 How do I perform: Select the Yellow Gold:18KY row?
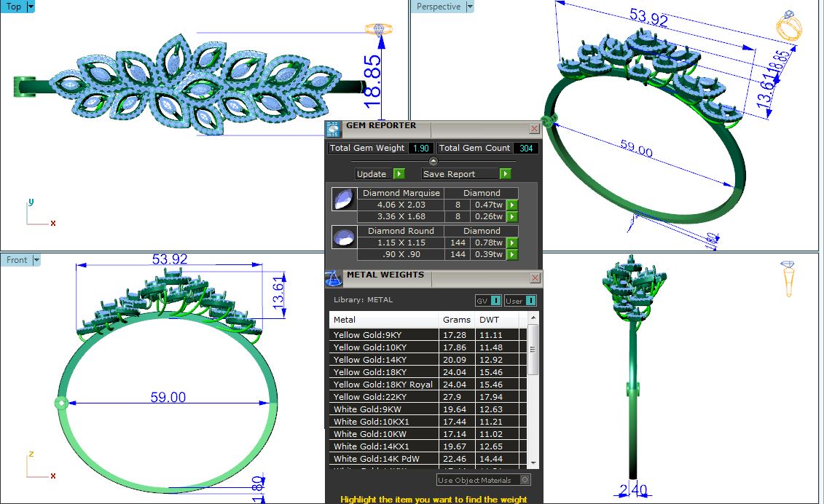click(383, 372)
